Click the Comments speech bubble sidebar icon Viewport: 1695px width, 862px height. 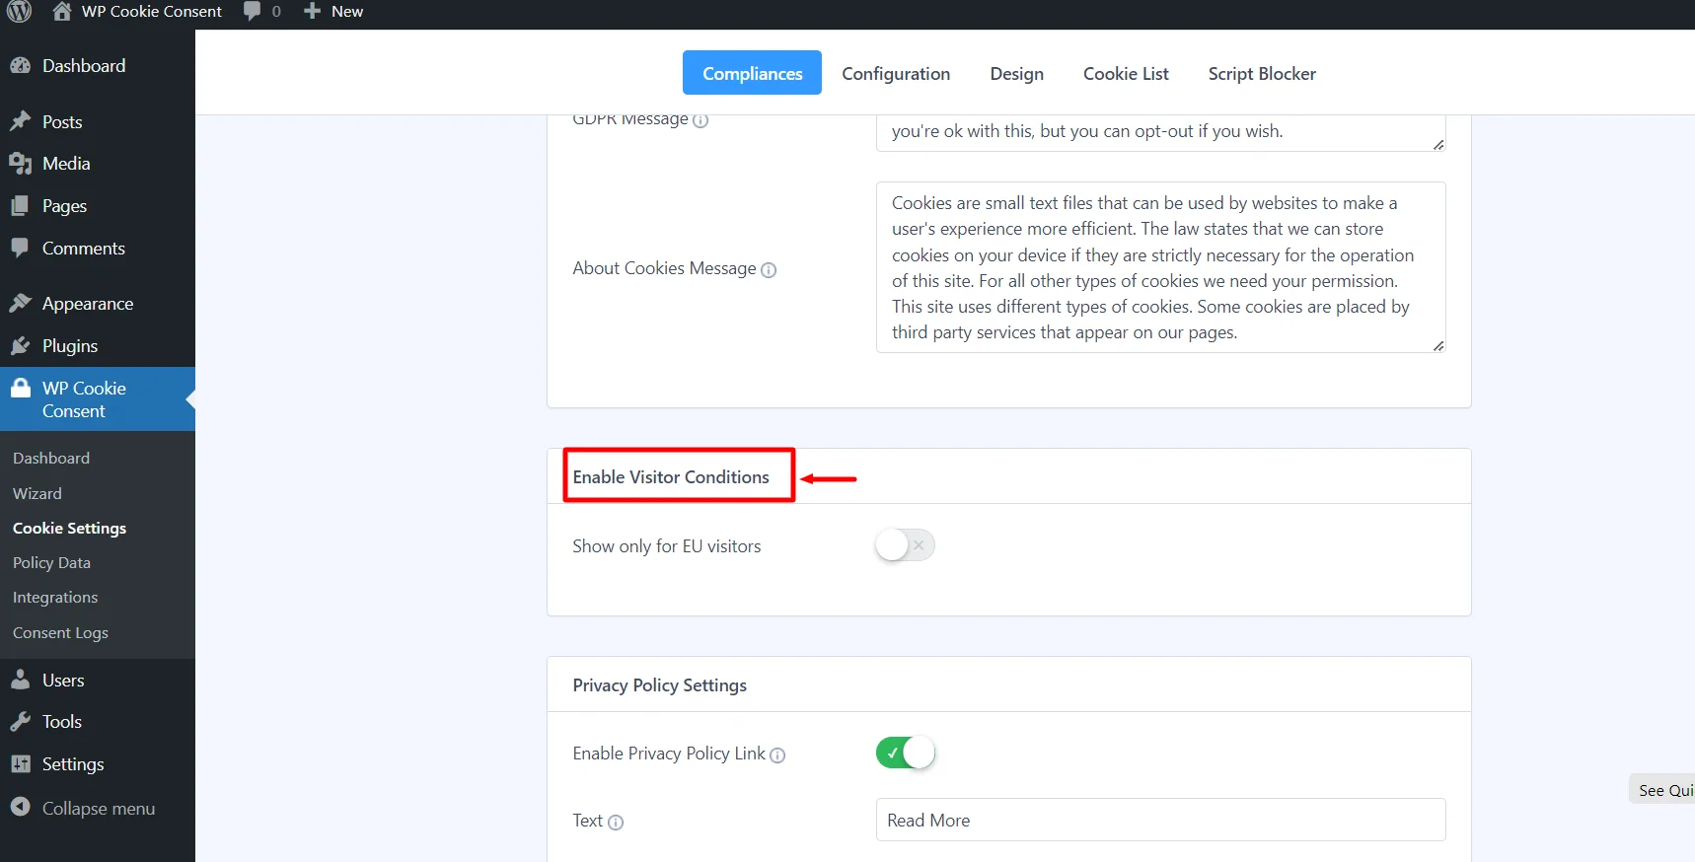click(x=21, y=248)
